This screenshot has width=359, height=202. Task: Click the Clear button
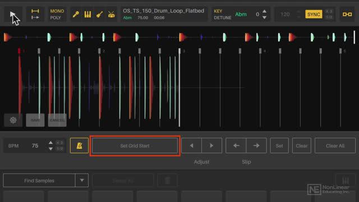(x=302, y=146)
